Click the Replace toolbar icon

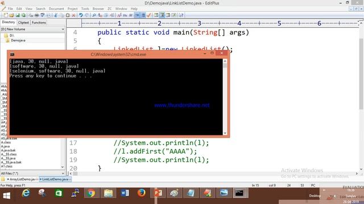click(100, 15)
